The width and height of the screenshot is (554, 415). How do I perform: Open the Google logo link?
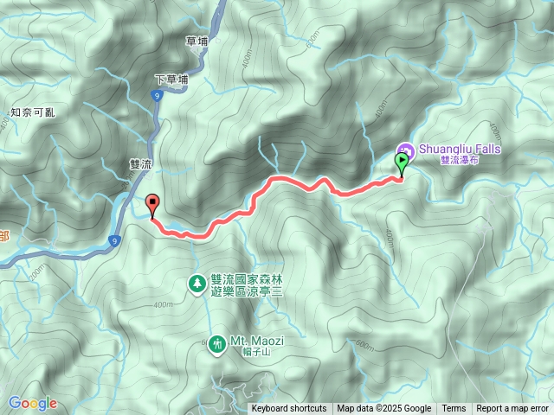click(x=33, y=404)
